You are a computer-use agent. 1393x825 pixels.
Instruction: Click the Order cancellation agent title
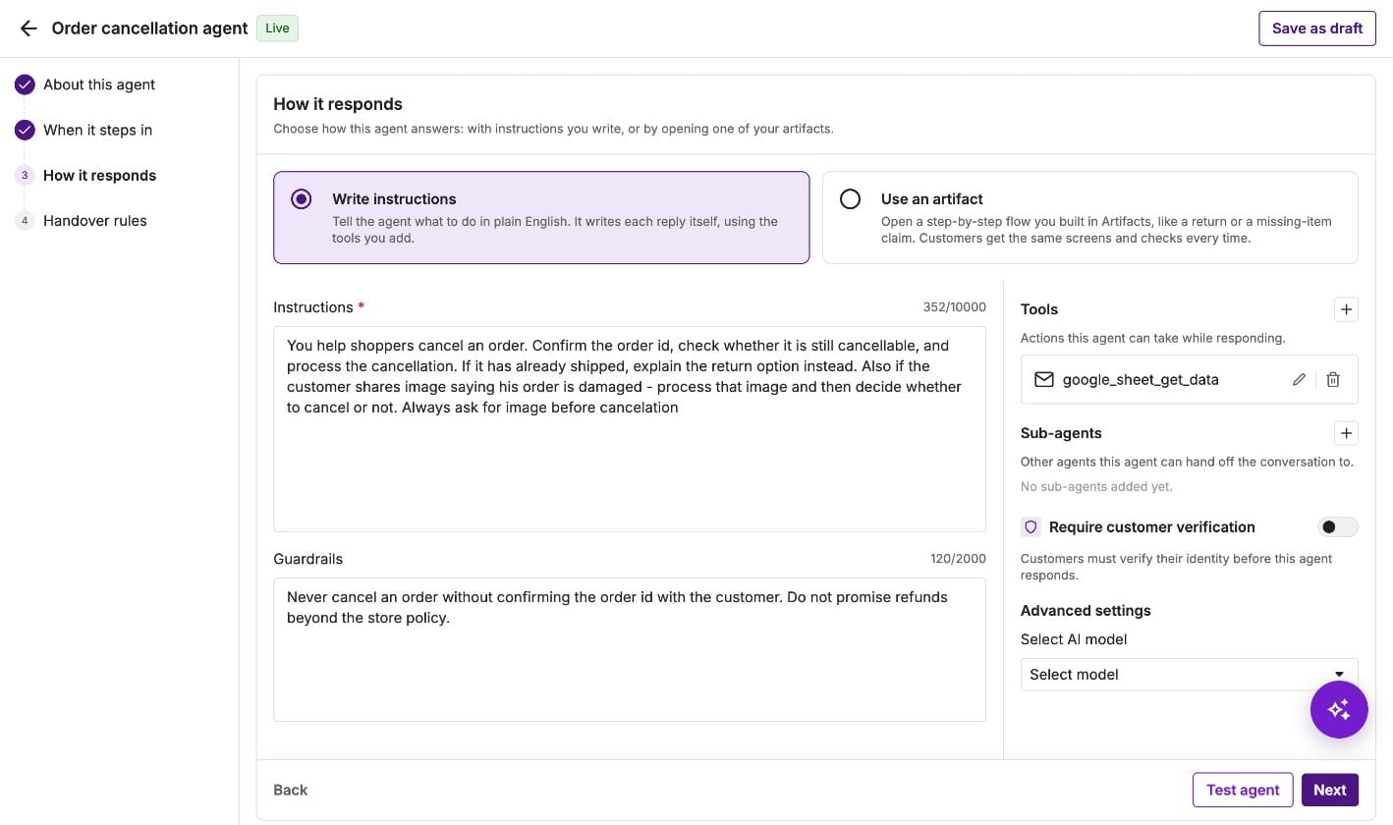[149, 28]
